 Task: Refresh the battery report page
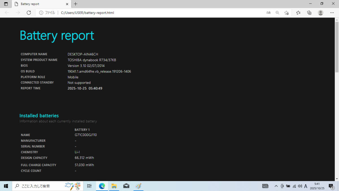click(29, 13)
